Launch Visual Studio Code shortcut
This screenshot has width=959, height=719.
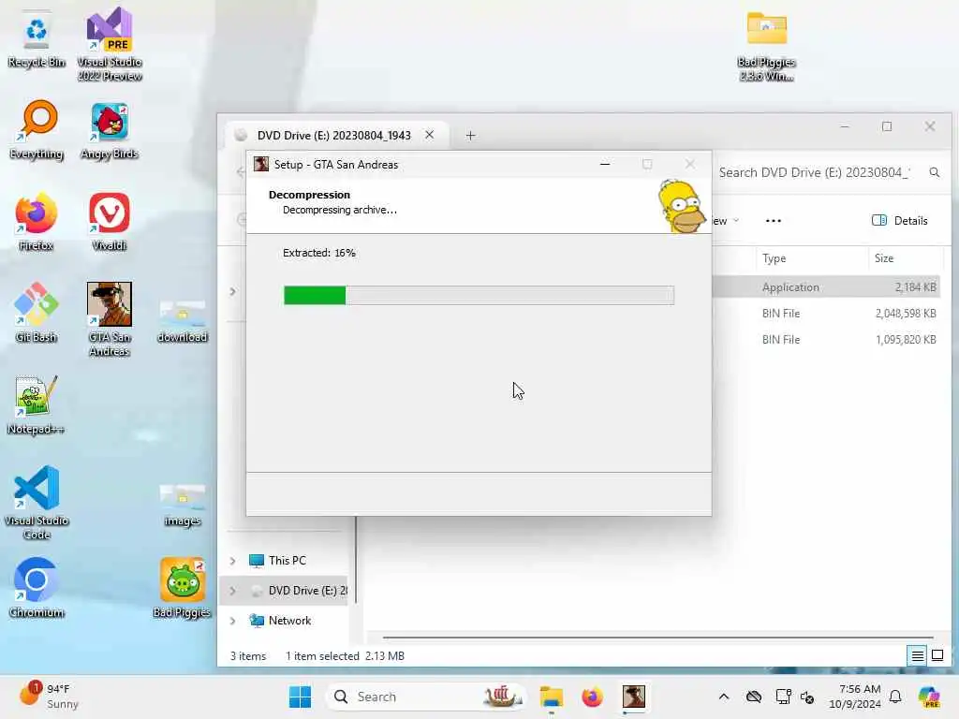37,503
